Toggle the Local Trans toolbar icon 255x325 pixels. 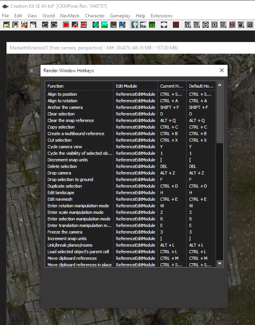click(84, 25)
